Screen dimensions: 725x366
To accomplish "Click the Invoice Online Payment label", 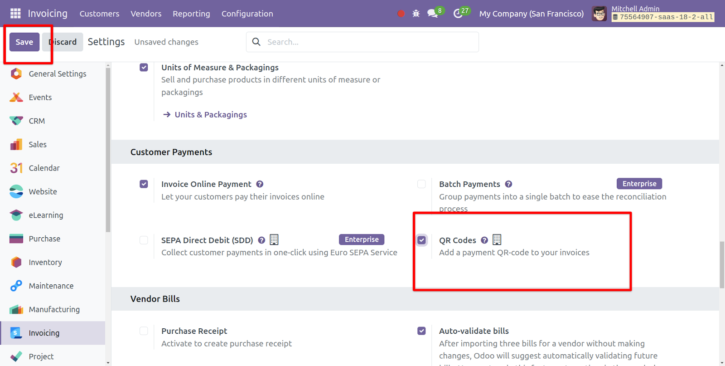I will click(206, 184).
